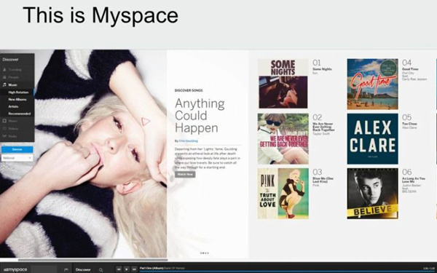Click the As Long As You Love Me title

click(x=414, y=180)
